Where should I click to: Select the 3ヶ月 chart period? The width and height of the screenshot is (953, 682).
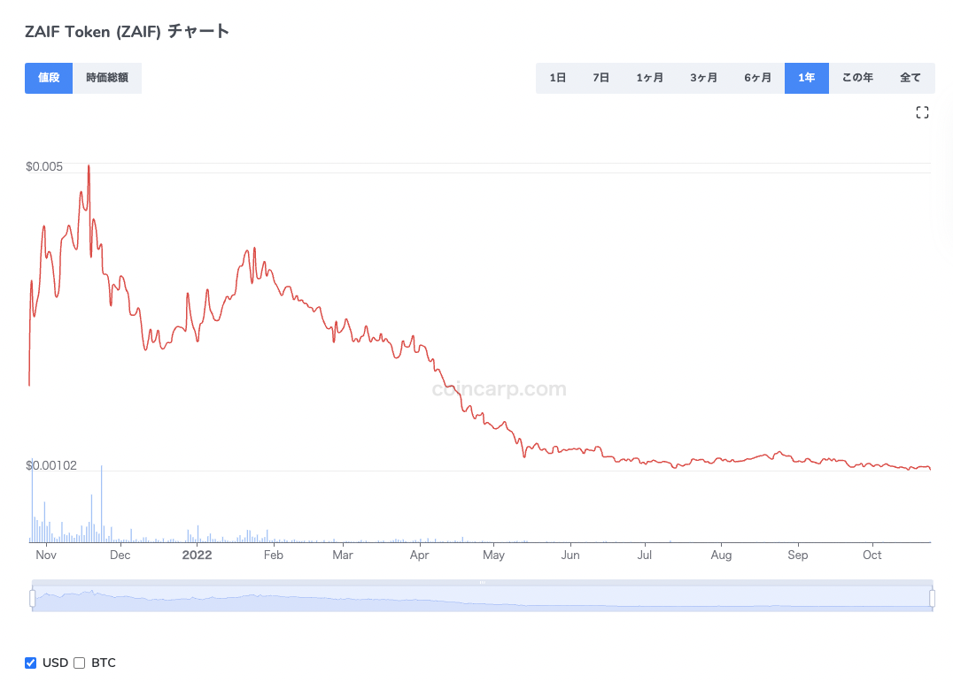704,78
